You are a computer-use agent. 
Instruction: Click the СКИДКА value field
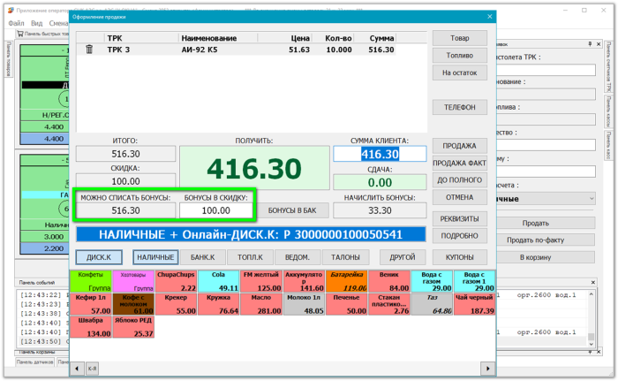pos(125,181)
